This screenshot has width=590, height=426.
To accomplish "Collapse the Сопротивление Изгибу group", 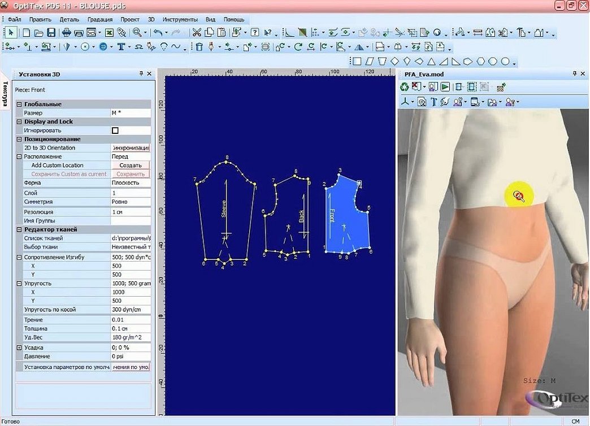I will pos(19,258).
